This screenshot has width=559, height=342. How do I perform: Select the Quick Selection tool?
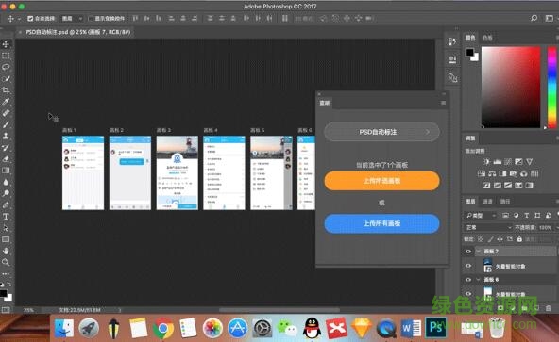point(6,78)
